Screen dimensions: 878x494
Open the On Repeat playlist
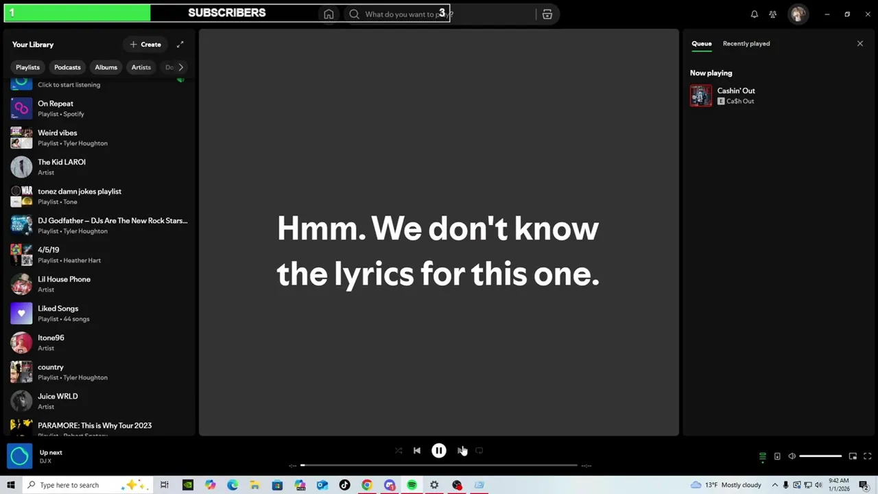pyautogui.click(x=99, y=108)
